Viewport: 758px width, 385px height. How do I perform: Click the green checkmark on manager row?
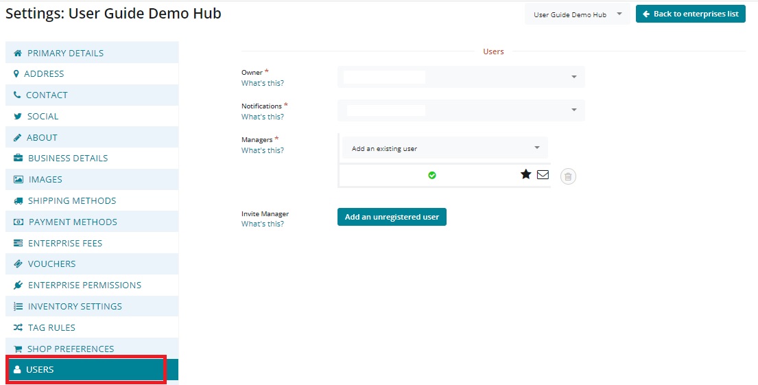tap(432, 175)
